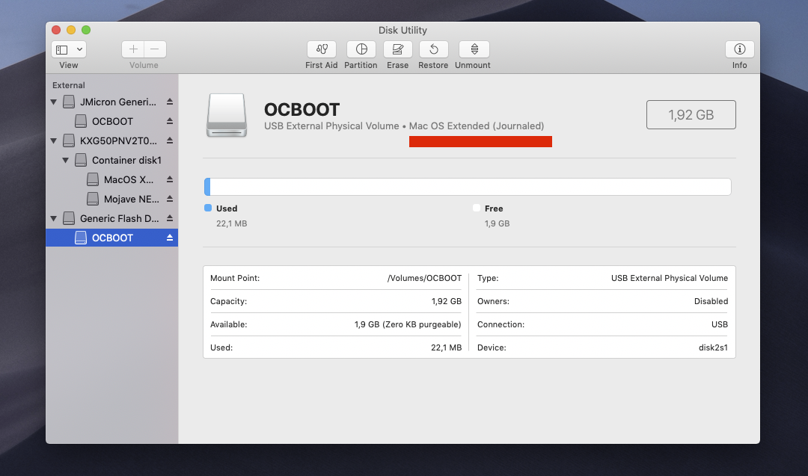Select the Generic Flash Disk
808x476 pixels.
click(x=111, y=218)
